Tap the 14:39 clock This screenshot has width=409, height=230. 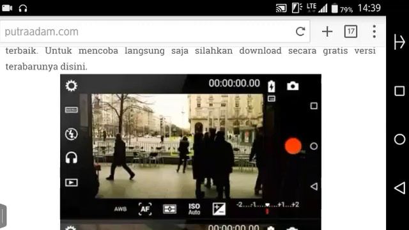point(369,8)
